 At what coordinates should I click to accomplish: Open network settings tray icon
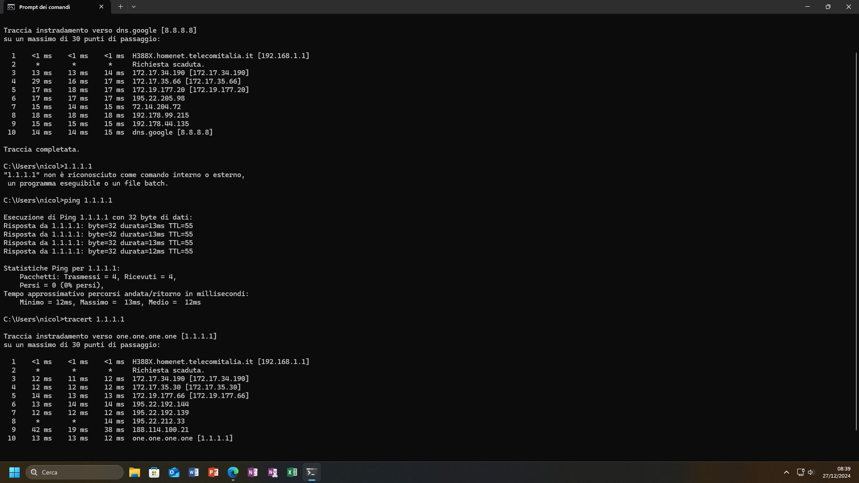click(x=800, y=472)
